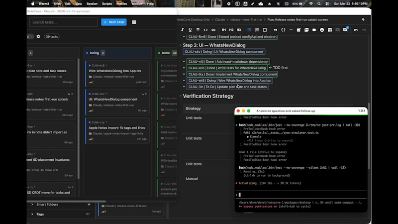This screenshot has height=224, width=398.
Task: Add a new smart folder
Action: (89, 205)
